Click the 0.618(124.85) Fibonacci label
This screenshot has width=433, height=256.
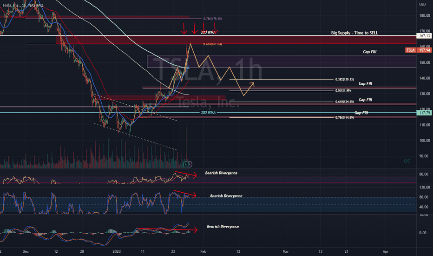coord(344,102)
